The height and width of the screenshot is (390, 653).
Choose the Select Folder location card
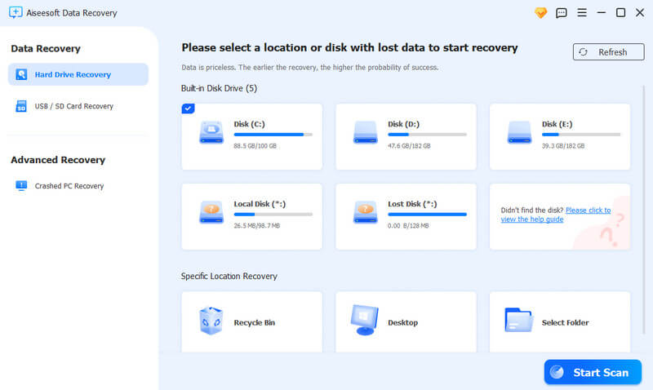tap(560, 321)
